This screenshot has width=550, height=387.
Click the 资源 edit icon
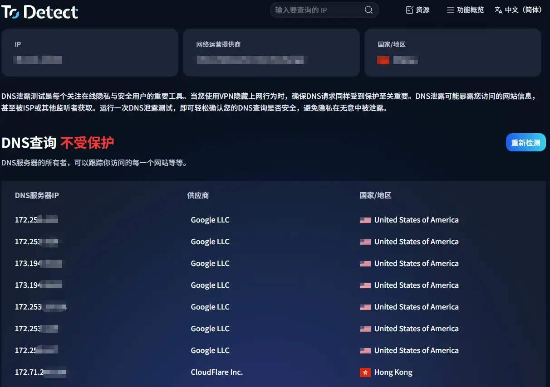point(409,10)
